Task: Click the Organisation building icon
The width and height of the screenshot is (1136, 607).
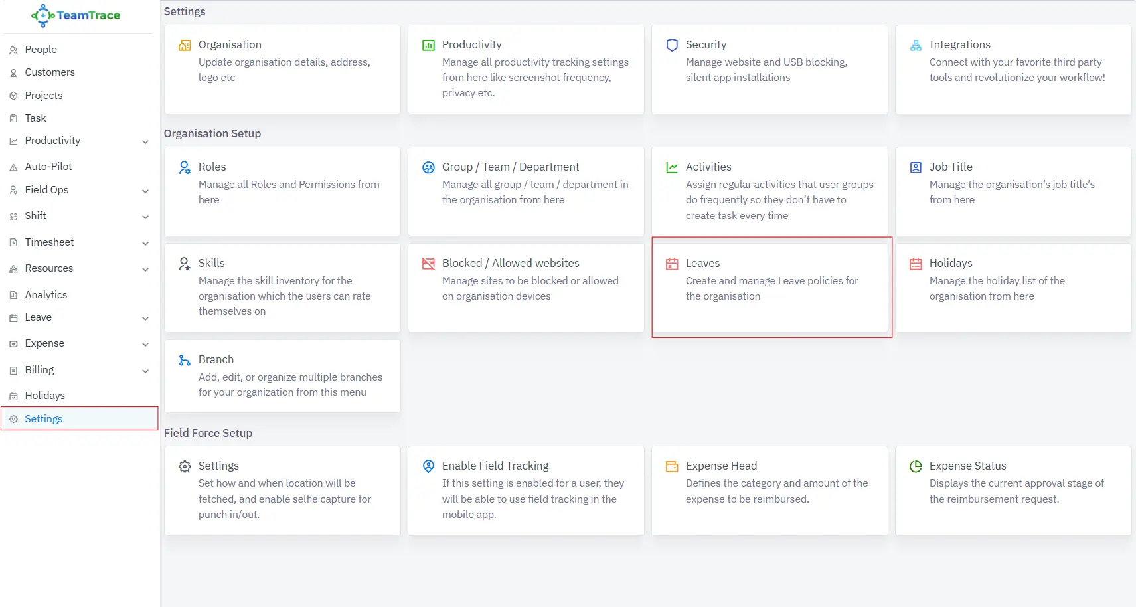Action: pyautogui.click(x=185, y=45)
